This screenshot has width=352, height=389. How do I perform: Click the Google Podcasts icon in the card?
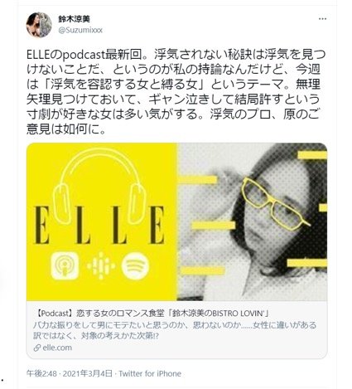pyautogui.click(x=101, y=265)
